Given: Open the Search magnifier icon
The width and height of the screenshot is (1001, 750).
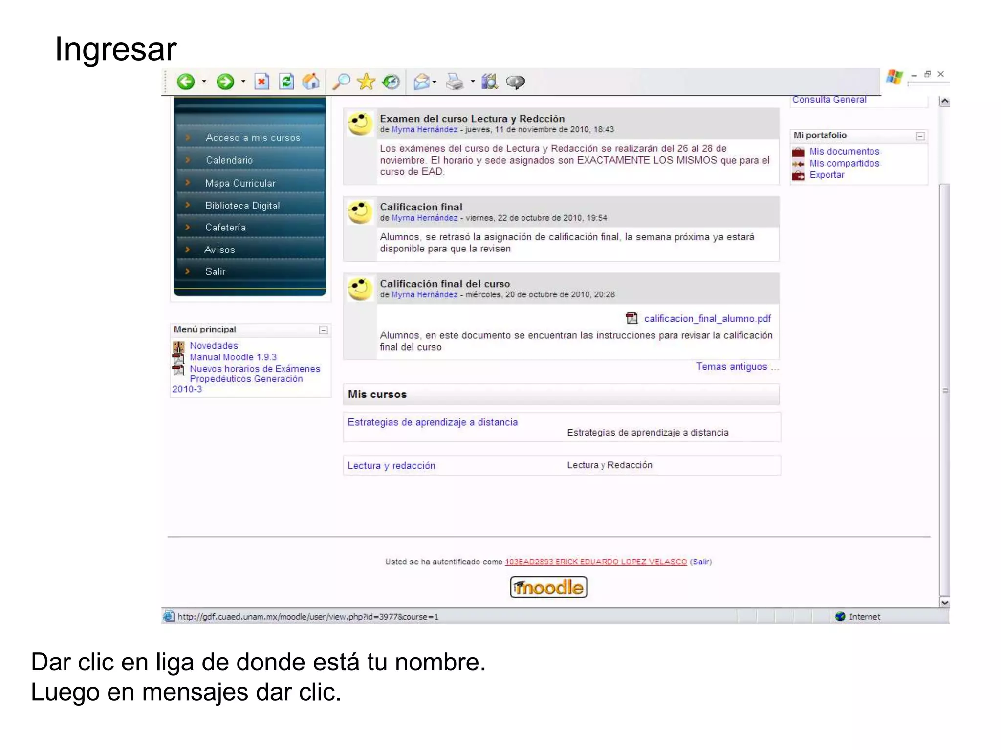Looking at the screenshot, I should (341, 82).
